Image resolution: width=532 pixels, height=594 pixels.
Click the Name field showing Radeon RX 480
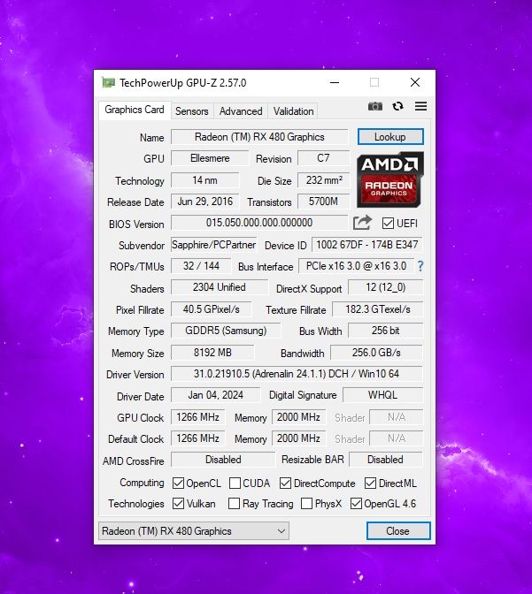pos(259,137)
